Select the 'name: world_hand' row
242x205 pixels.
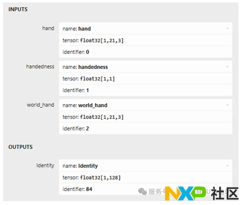click(146, 105)
